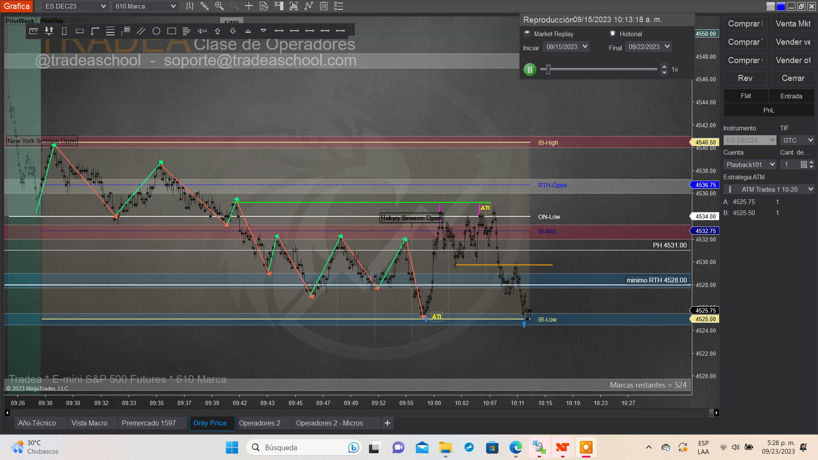Open the 610 Marca interval dropdown
The width and height of the screenshot is (818, 460).
145,6
